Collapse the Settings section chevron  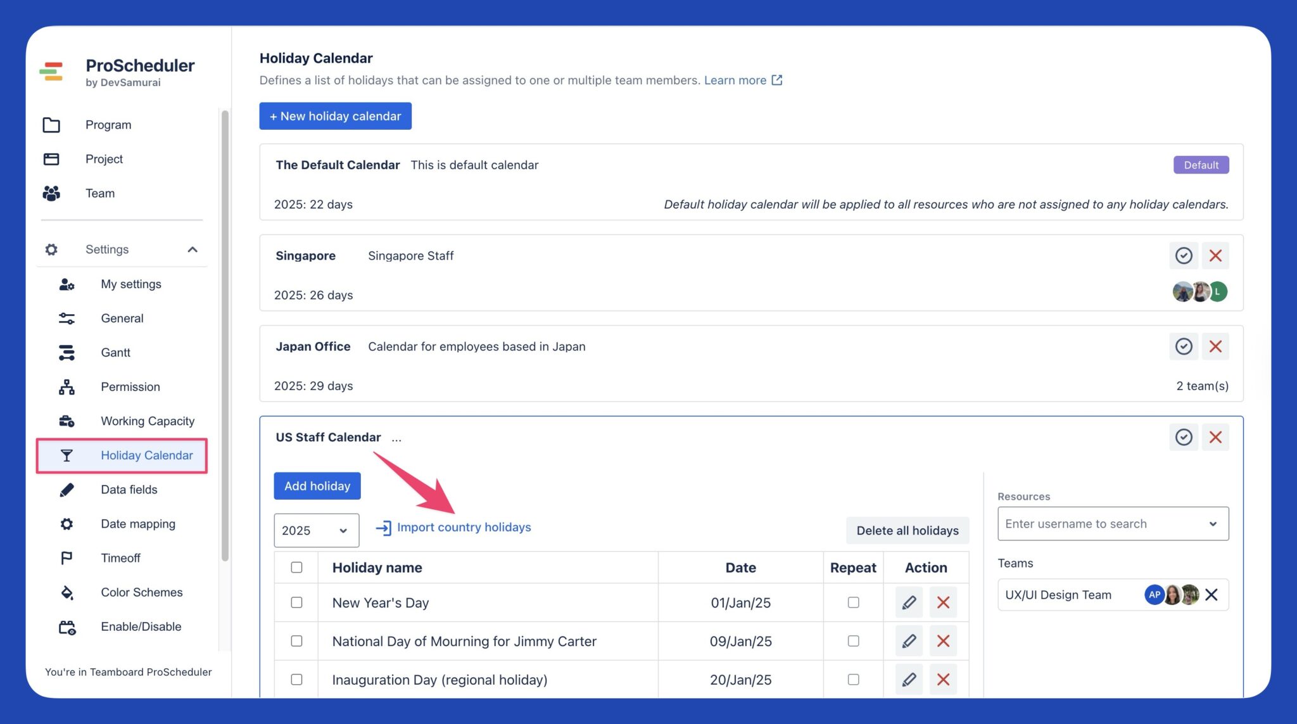[x=193, y=249]
